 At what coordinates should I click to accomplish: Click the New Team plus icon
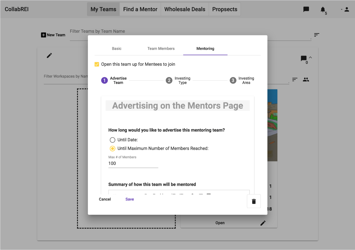point(44,35)
